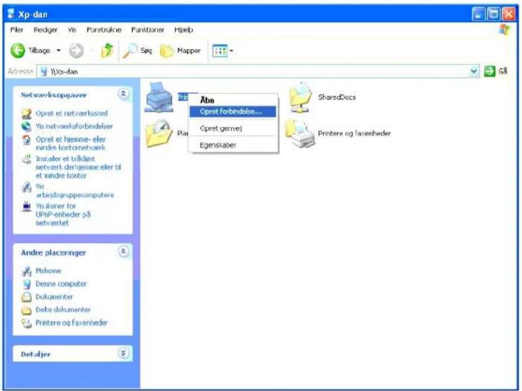Click the Andre placeringer panel header
The width and height of the screenshot is (522, 391).
tap(72, 253)
